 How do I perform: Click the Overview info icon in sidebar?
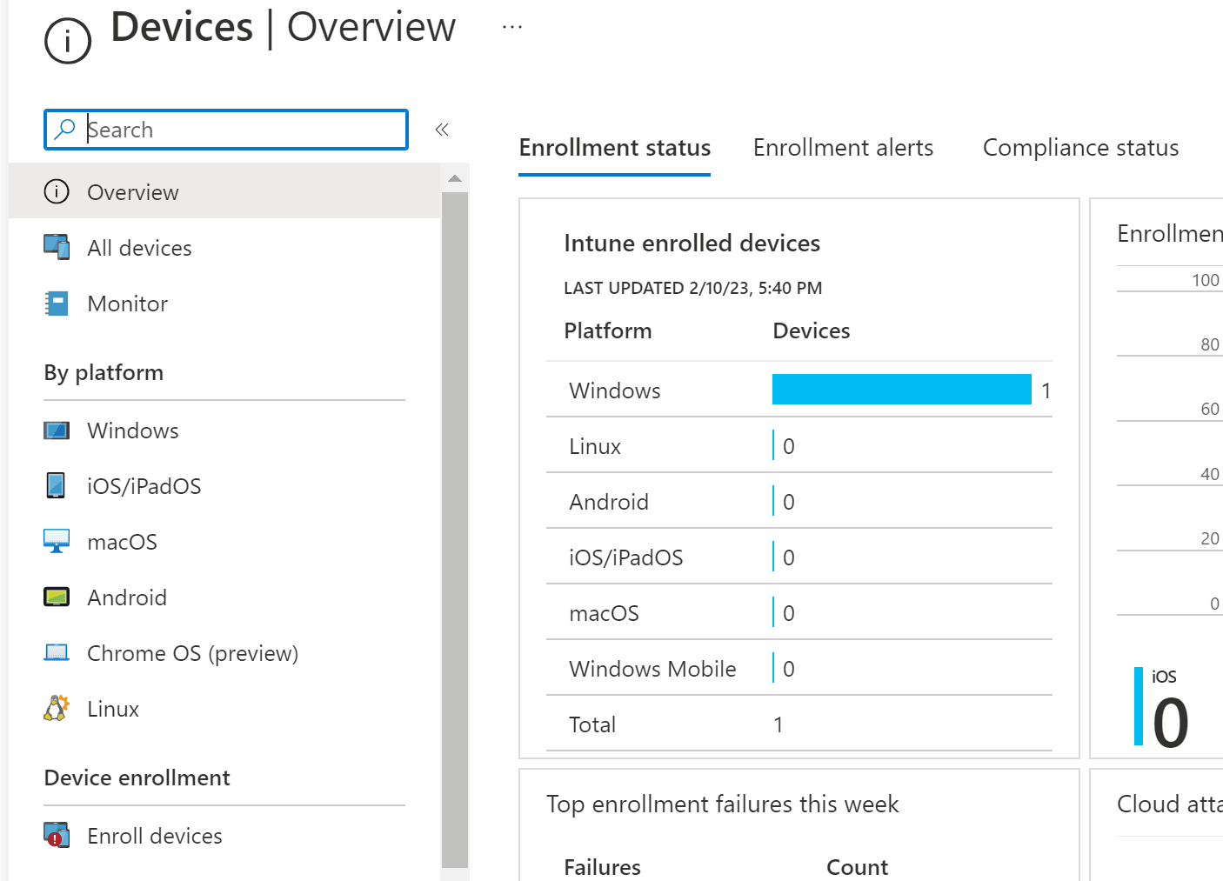(57, 191)
